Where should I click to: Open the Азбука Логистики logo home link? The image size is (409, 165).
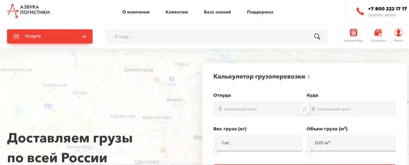(x=28, y=11)
